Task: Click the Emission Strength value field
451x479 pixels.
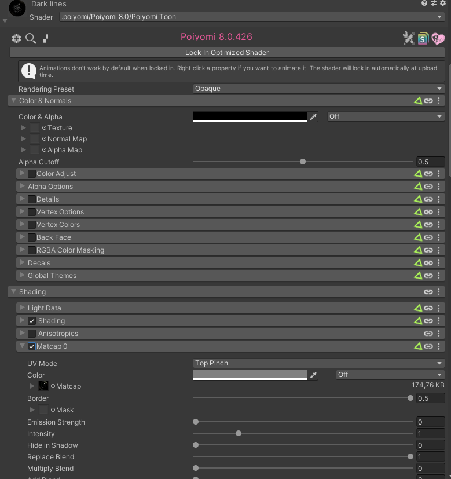Action: (430, 422)
